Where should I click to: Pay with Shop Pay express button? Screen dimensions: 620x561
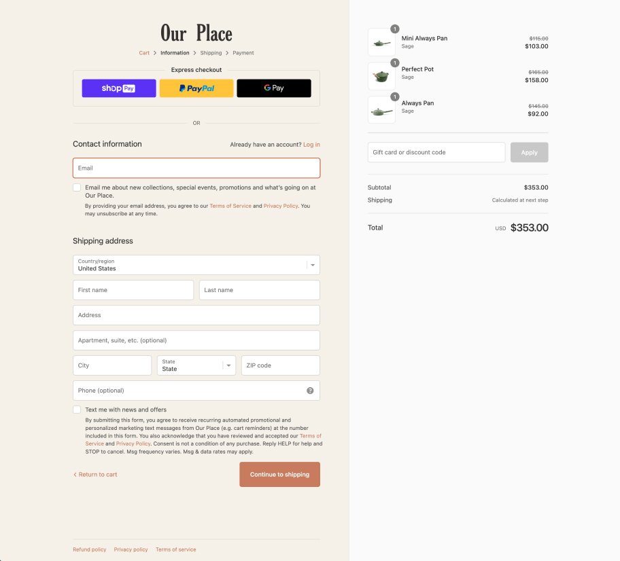(x=118, y=88)
